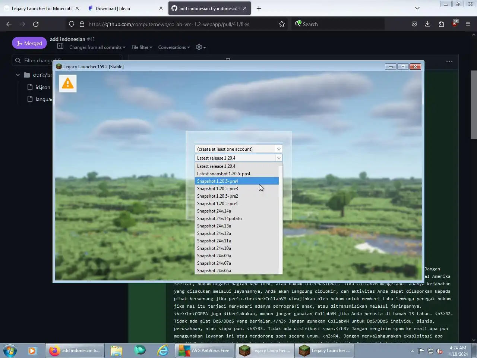Bookmark this page with the star icon
Screen dimensions: 477x358
coord(282,24)
